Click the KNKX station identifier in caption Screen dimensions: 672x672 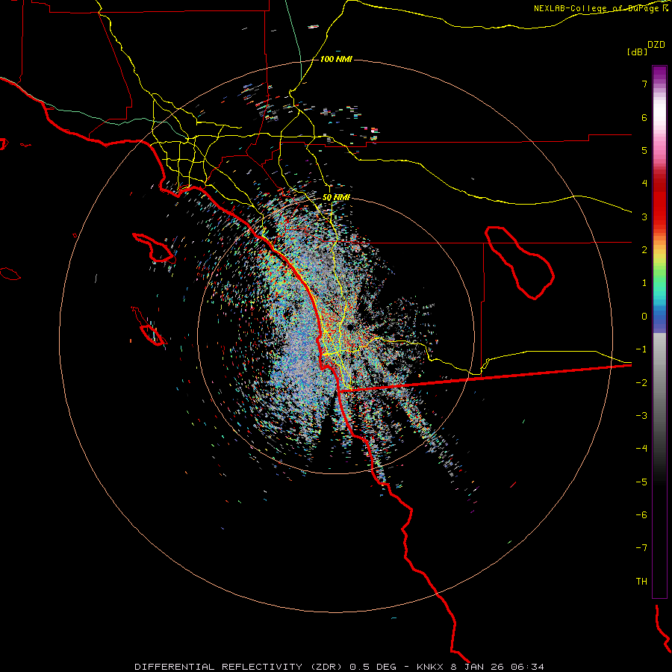click(431, 667)
